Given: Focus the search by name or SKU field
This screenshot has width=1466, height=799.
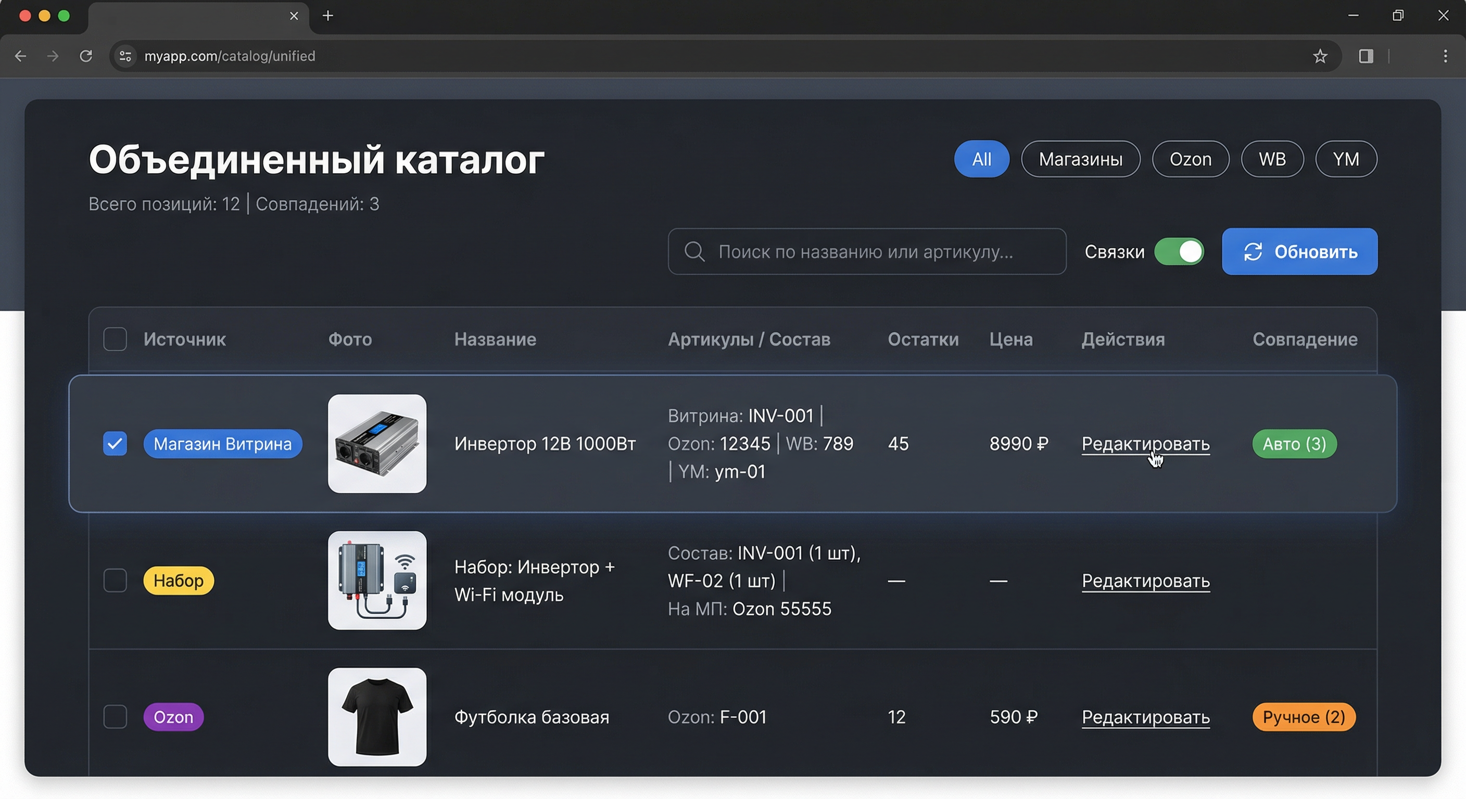Looking at the screenshot, I should pos(866,251).
